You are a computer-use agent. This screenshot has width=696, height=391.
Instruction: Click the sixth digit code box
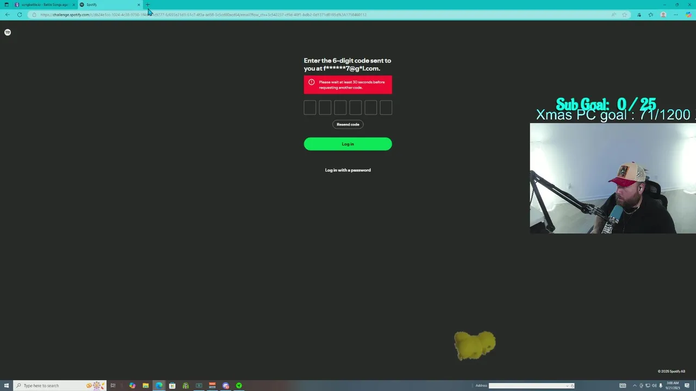pos(386,108)
